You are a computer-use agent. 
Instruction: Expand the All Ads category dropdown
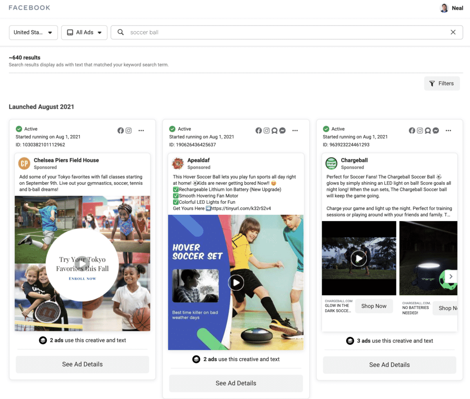84,32
